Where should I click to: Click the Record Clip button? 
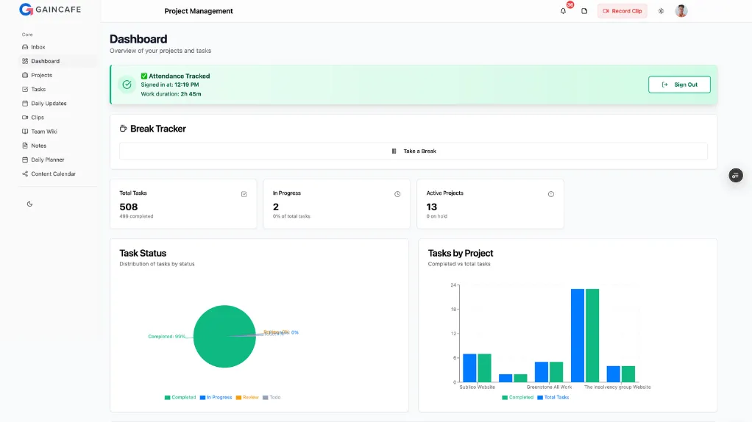click(x=622, y=11)
